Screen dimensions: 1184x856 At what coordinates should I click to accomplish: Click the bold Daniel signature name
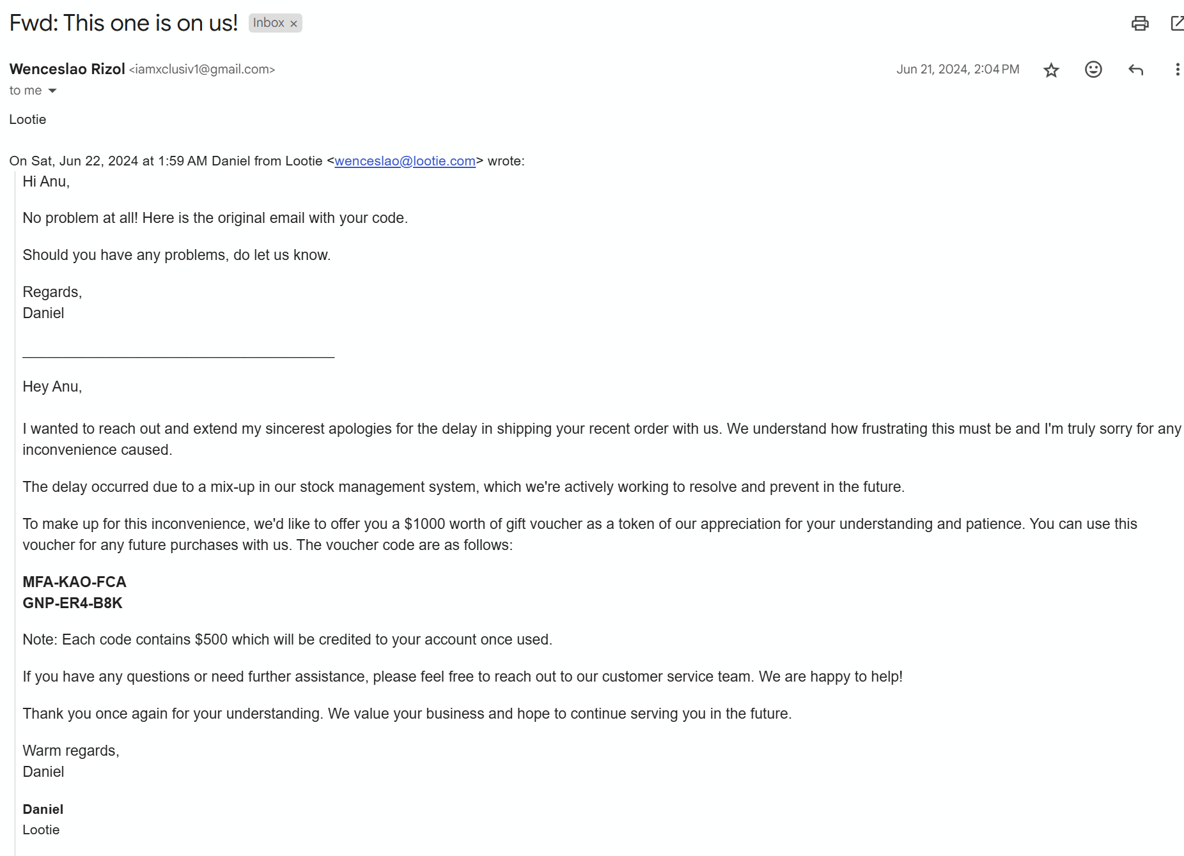(43, 809)
